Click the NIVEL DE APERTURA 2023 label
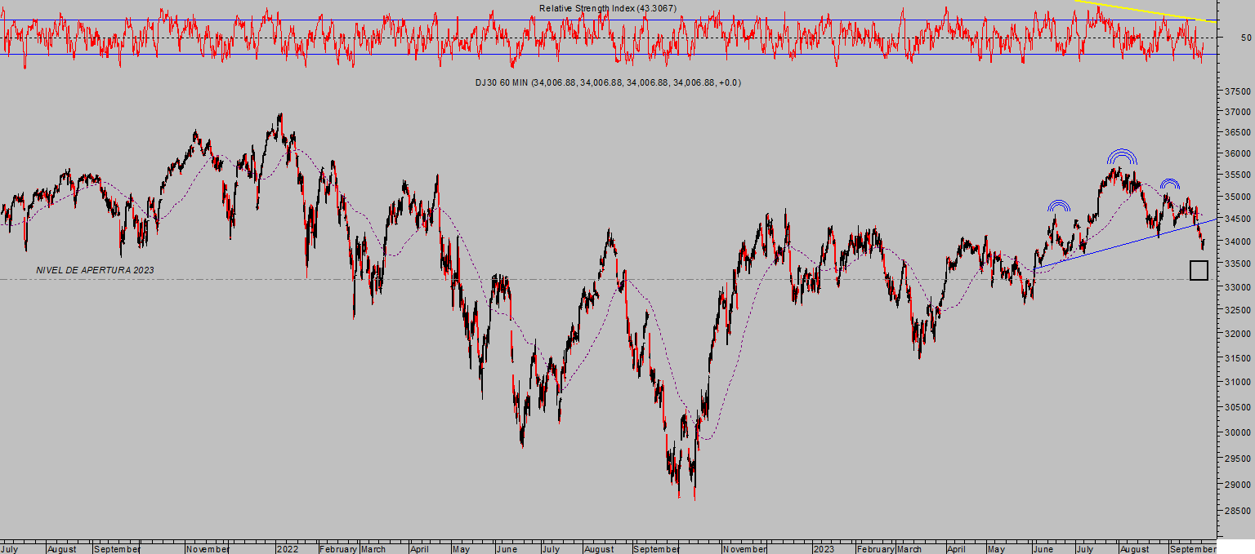1255x554 pixels. pyautogui.click(x=95, y=269)
